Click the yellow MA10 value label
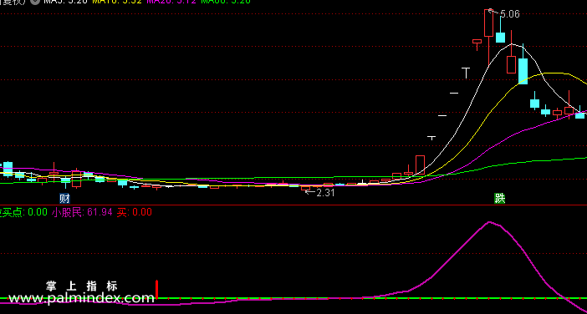 click(x=117, y=1)
